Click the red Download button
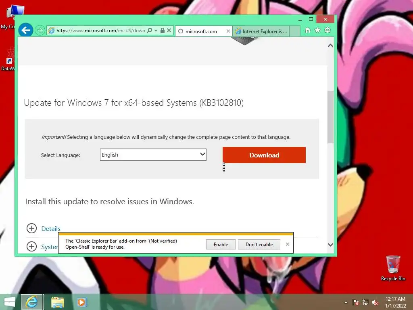The width and height of the screenshot is (413, 310). 264,155
